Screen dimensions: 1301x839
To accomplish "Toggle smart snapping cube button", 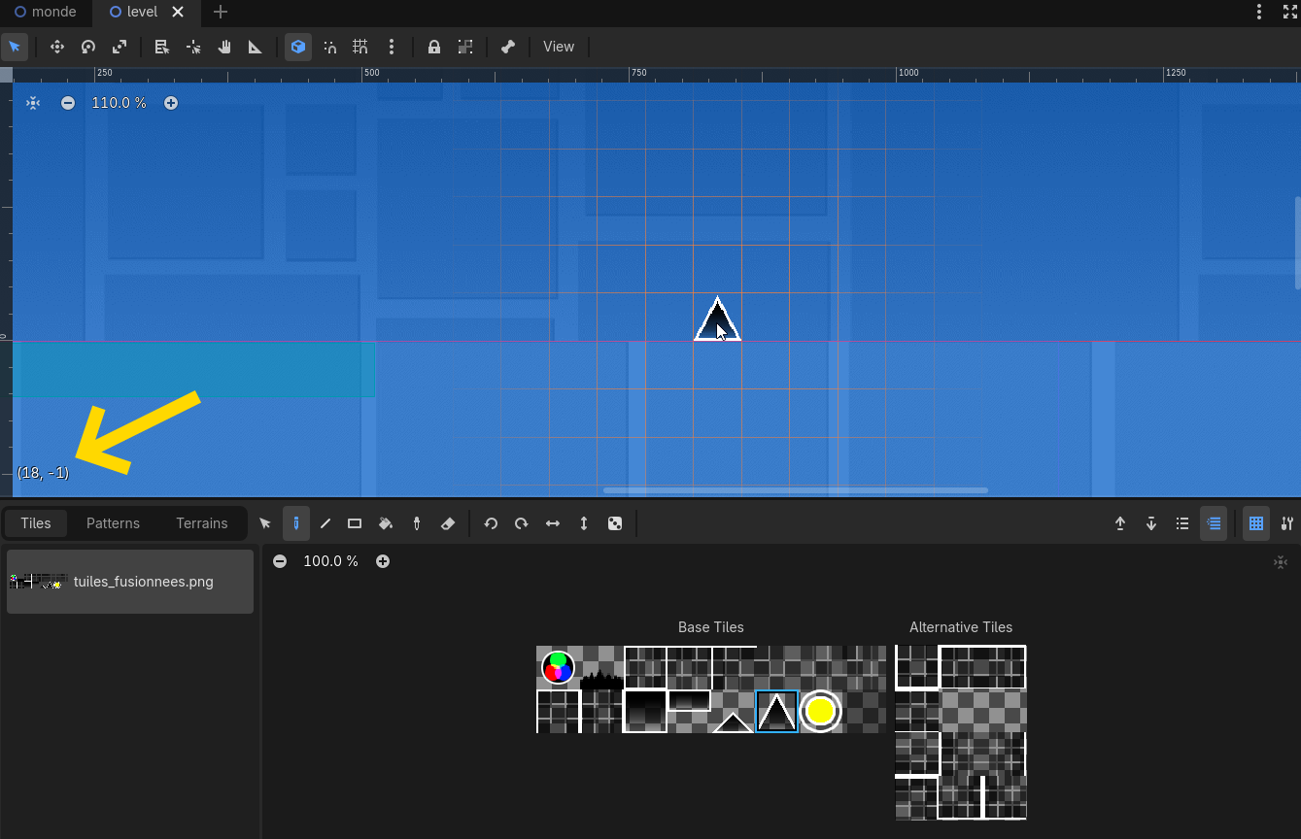I will pos(298,47).
